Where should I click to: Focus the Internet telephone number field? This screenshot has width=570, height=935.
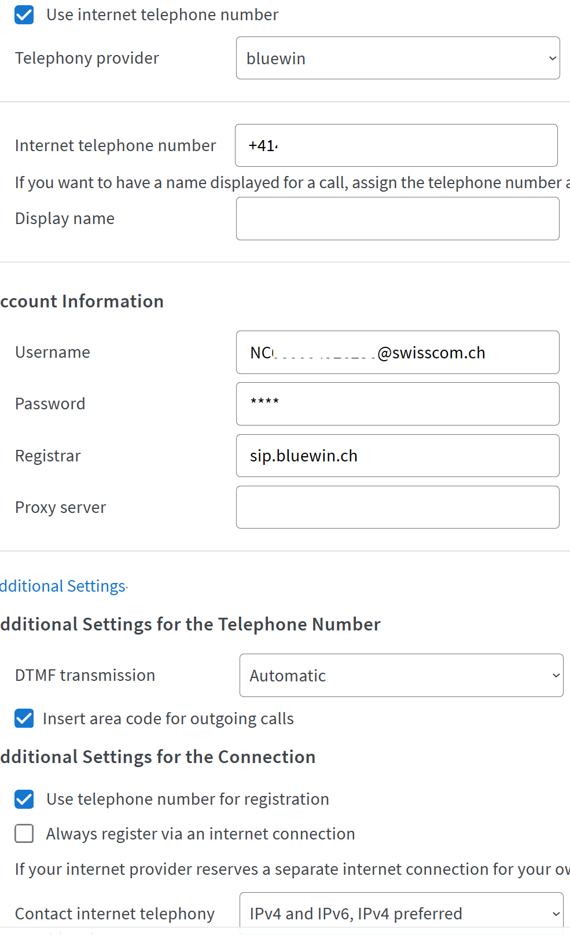point(396,145)
